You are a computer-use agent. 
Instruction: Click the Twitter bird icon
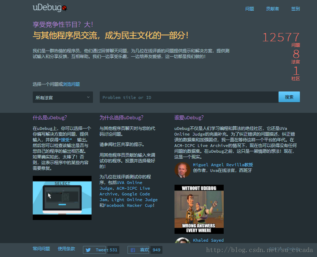[x=88, y=250]
